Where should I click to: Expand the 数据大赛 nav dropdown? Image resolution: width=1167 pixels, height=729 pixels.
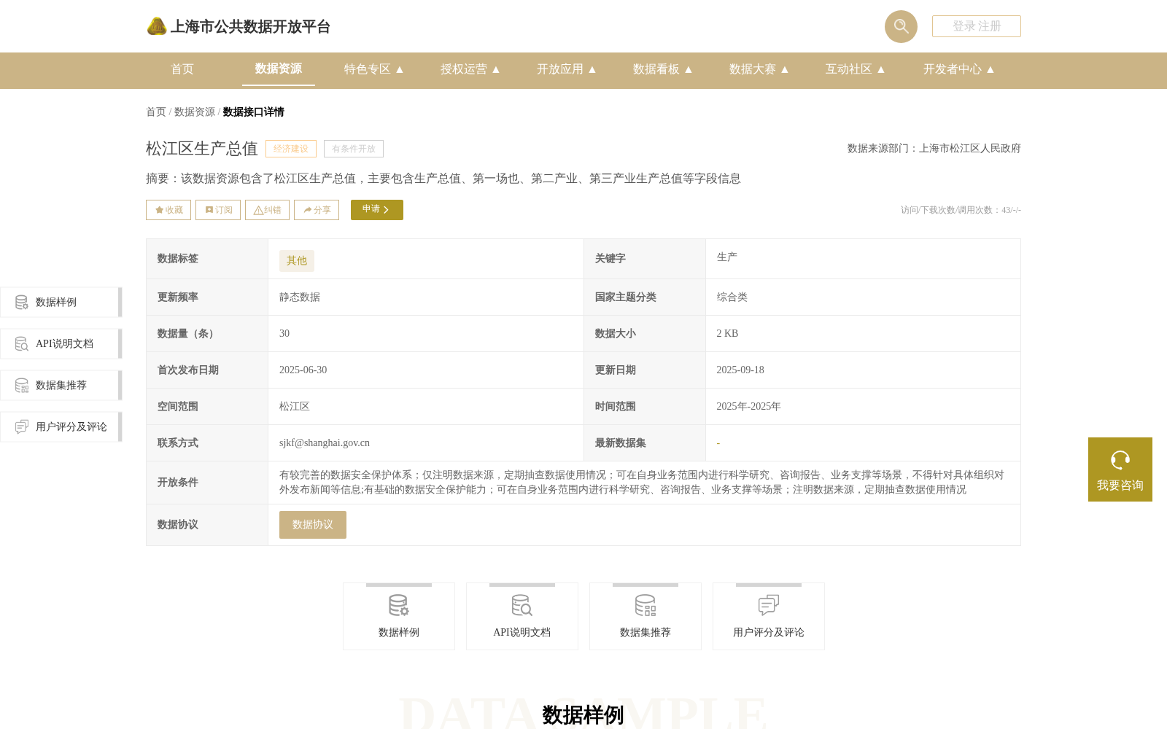pos(759,69)
